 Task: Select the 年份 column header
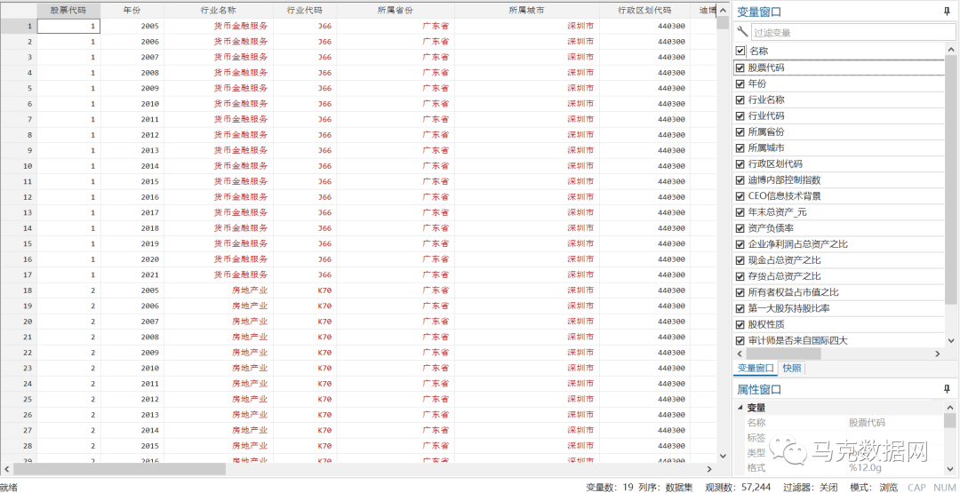click(x=132, y=11)
